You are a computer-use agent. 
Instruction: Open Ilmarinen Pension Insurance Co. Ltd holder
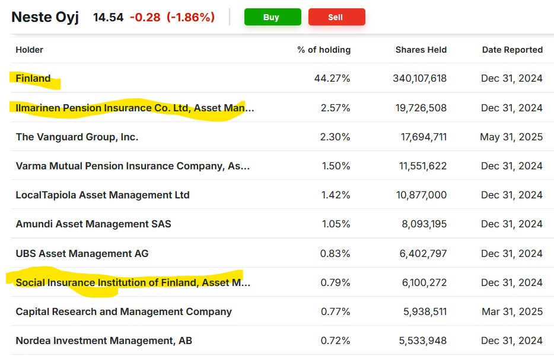[x=135, y=108]
